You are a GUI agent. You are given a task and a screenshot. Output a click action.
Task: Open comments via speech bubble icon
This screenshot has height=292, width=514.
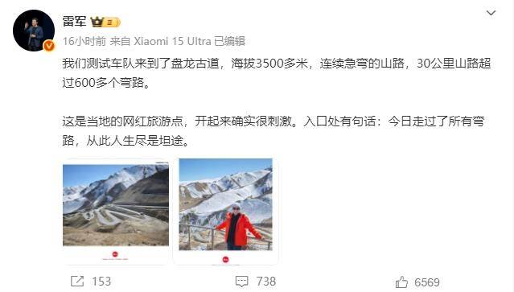[242, 282]
